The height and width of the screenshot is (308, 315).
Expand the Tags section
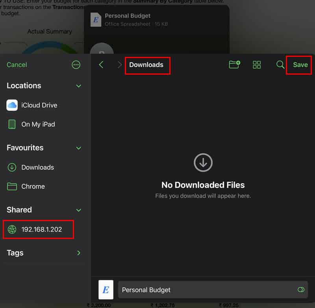point(79,253)
